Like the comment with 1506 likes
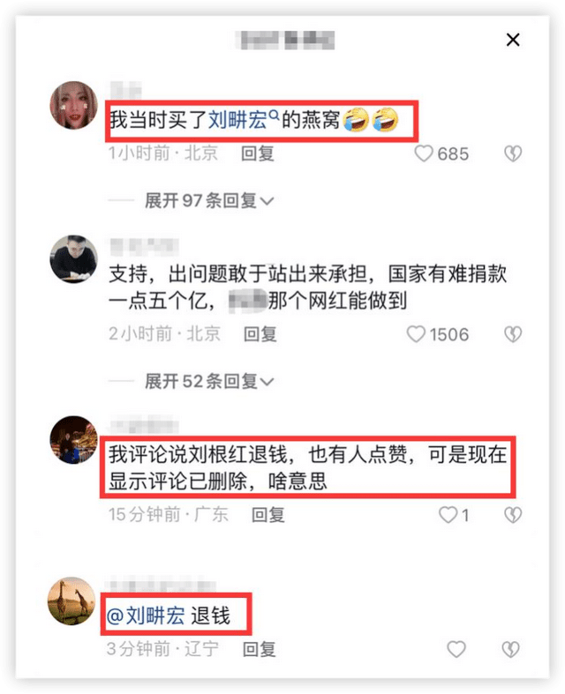The width and height of the screenshot is (565, 694). (x=416, y=334)
